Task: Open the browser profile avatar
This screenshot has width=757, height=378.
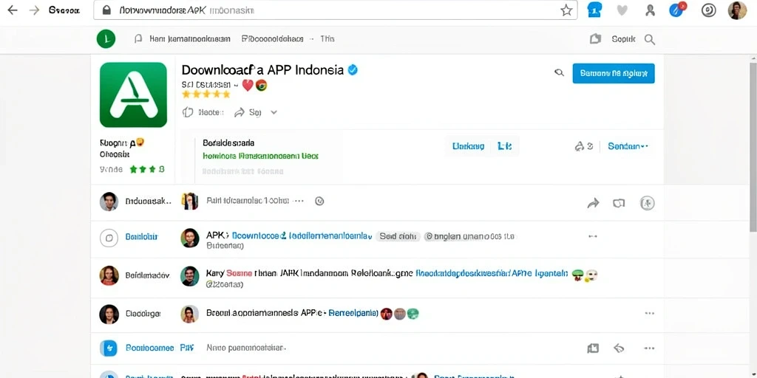Action: coord(737,10)
